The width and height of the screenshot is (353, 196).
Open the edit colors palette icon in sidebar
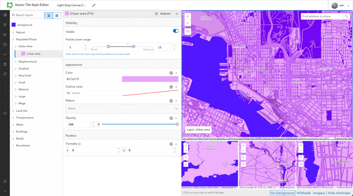point(5,35)
